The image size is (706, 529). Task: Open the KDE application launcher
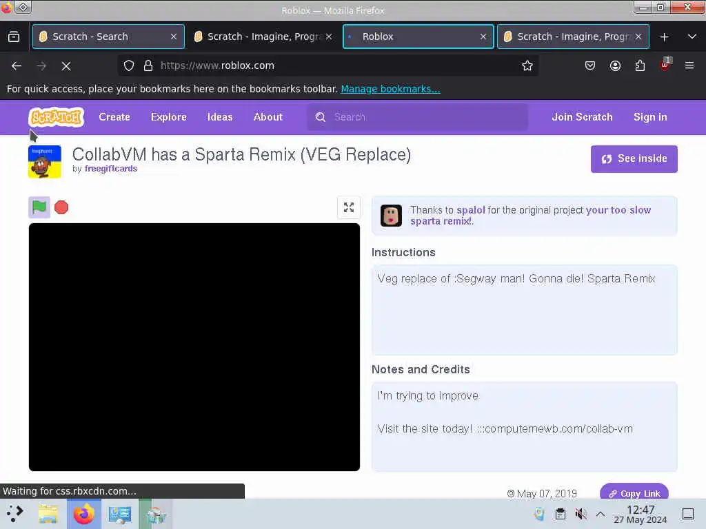[15, 514]
